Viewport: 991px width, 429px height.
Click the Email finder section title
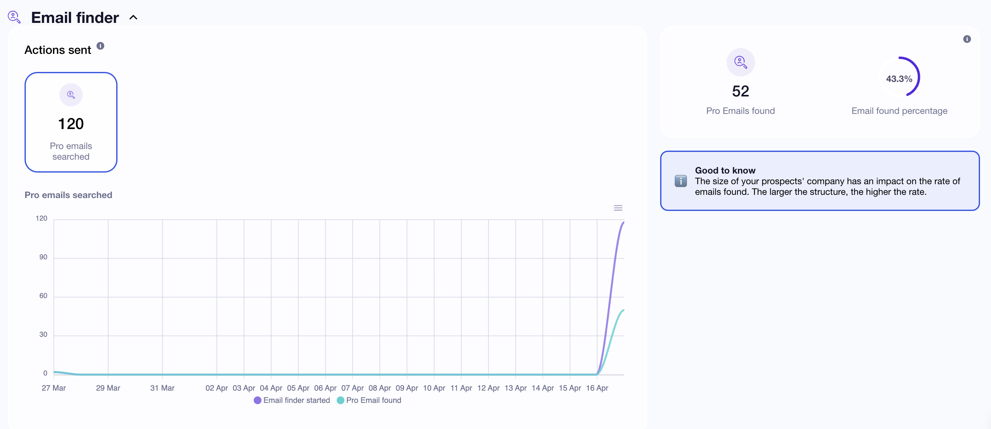click(75, 18)
